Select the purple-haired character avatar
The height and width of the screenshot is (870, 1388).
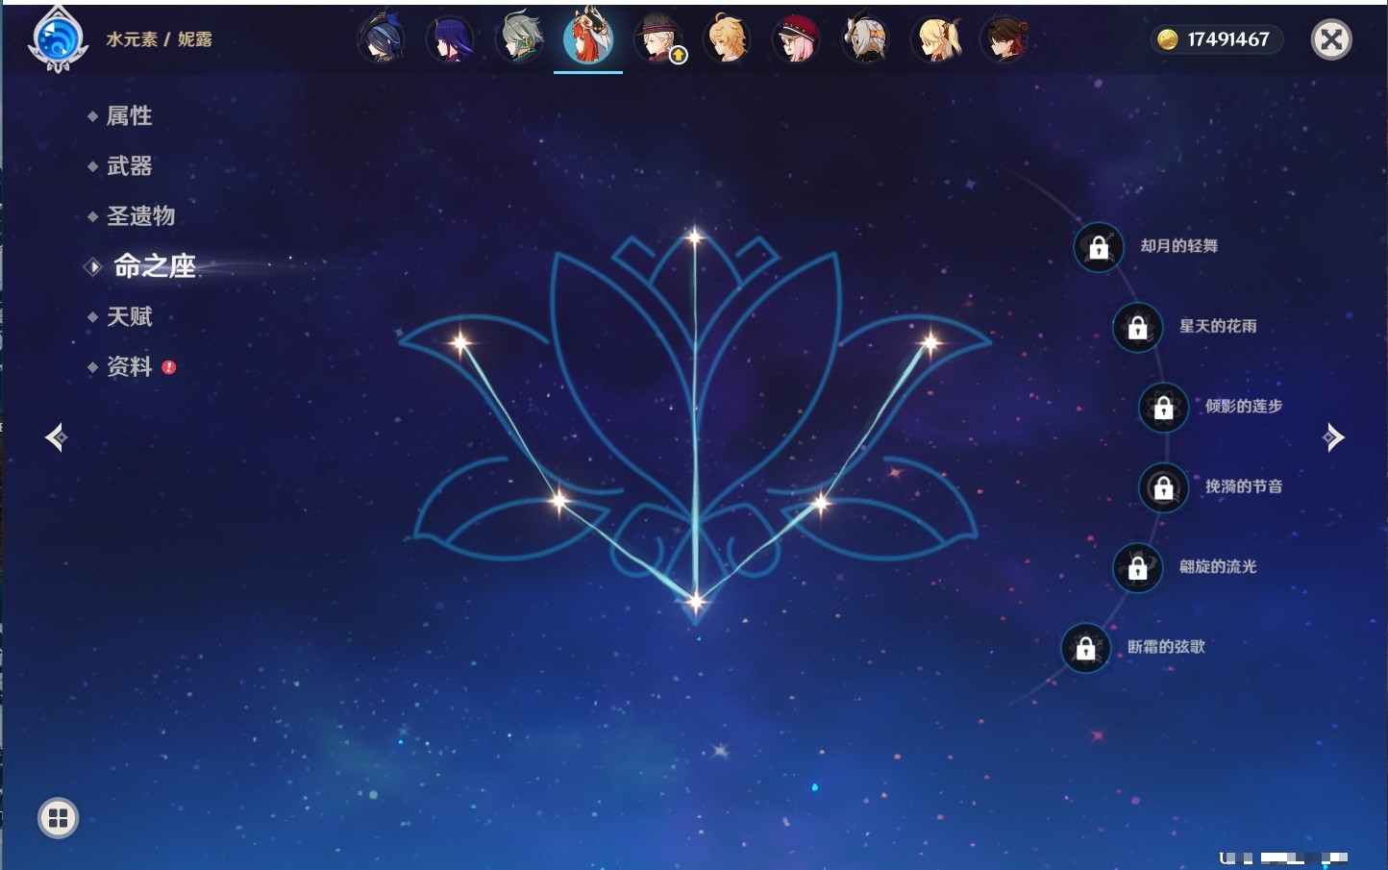(x=450, y=38)
